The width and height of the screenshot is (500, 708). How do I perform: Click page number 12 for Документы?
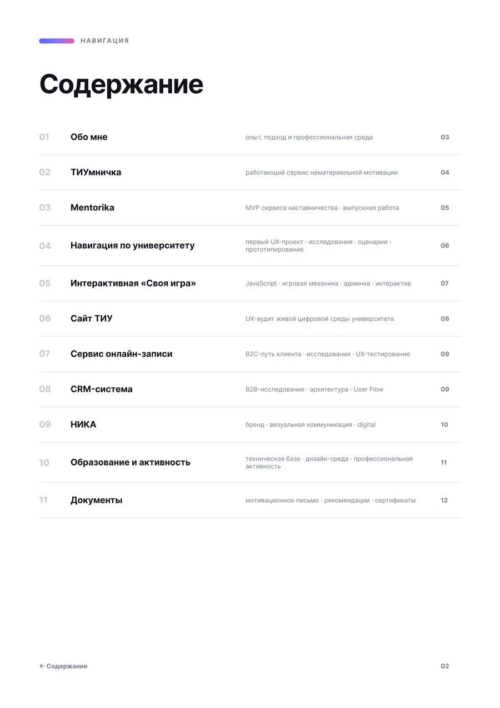(444, 500)
